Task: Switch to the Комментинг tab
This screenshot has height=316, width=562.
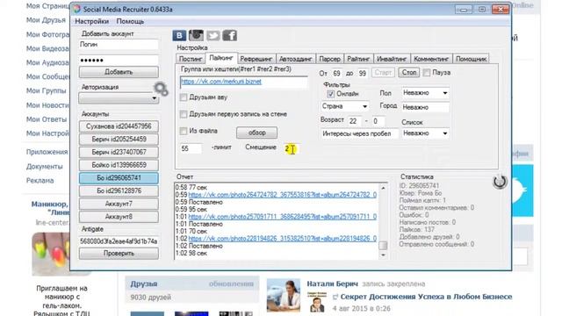Action: click(x=431, y=59)
